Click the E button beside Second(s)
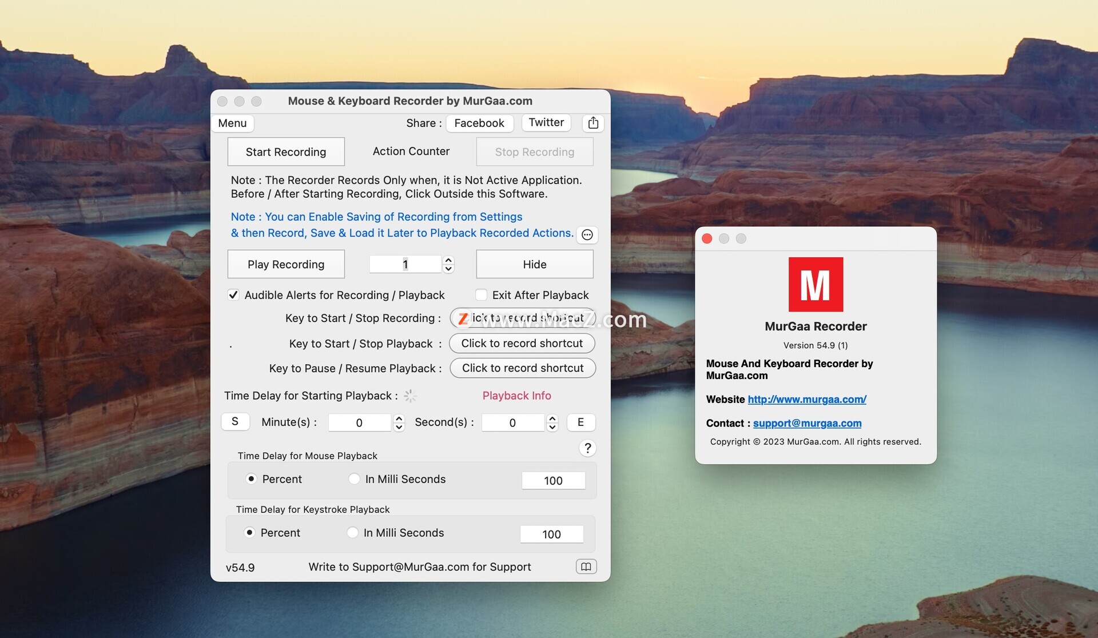 point(581,422)
